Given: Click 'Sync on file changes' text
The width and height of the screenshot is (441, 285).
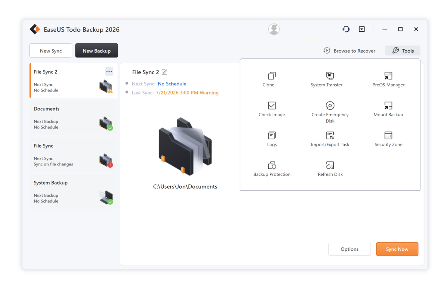Looking at the screenshot, I should point(53,164).
